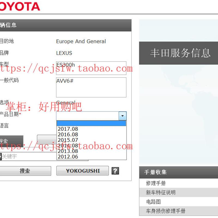Click the LEXUS brand value
Viewport: 218px width, 218px height.
(x=64, y=53)
